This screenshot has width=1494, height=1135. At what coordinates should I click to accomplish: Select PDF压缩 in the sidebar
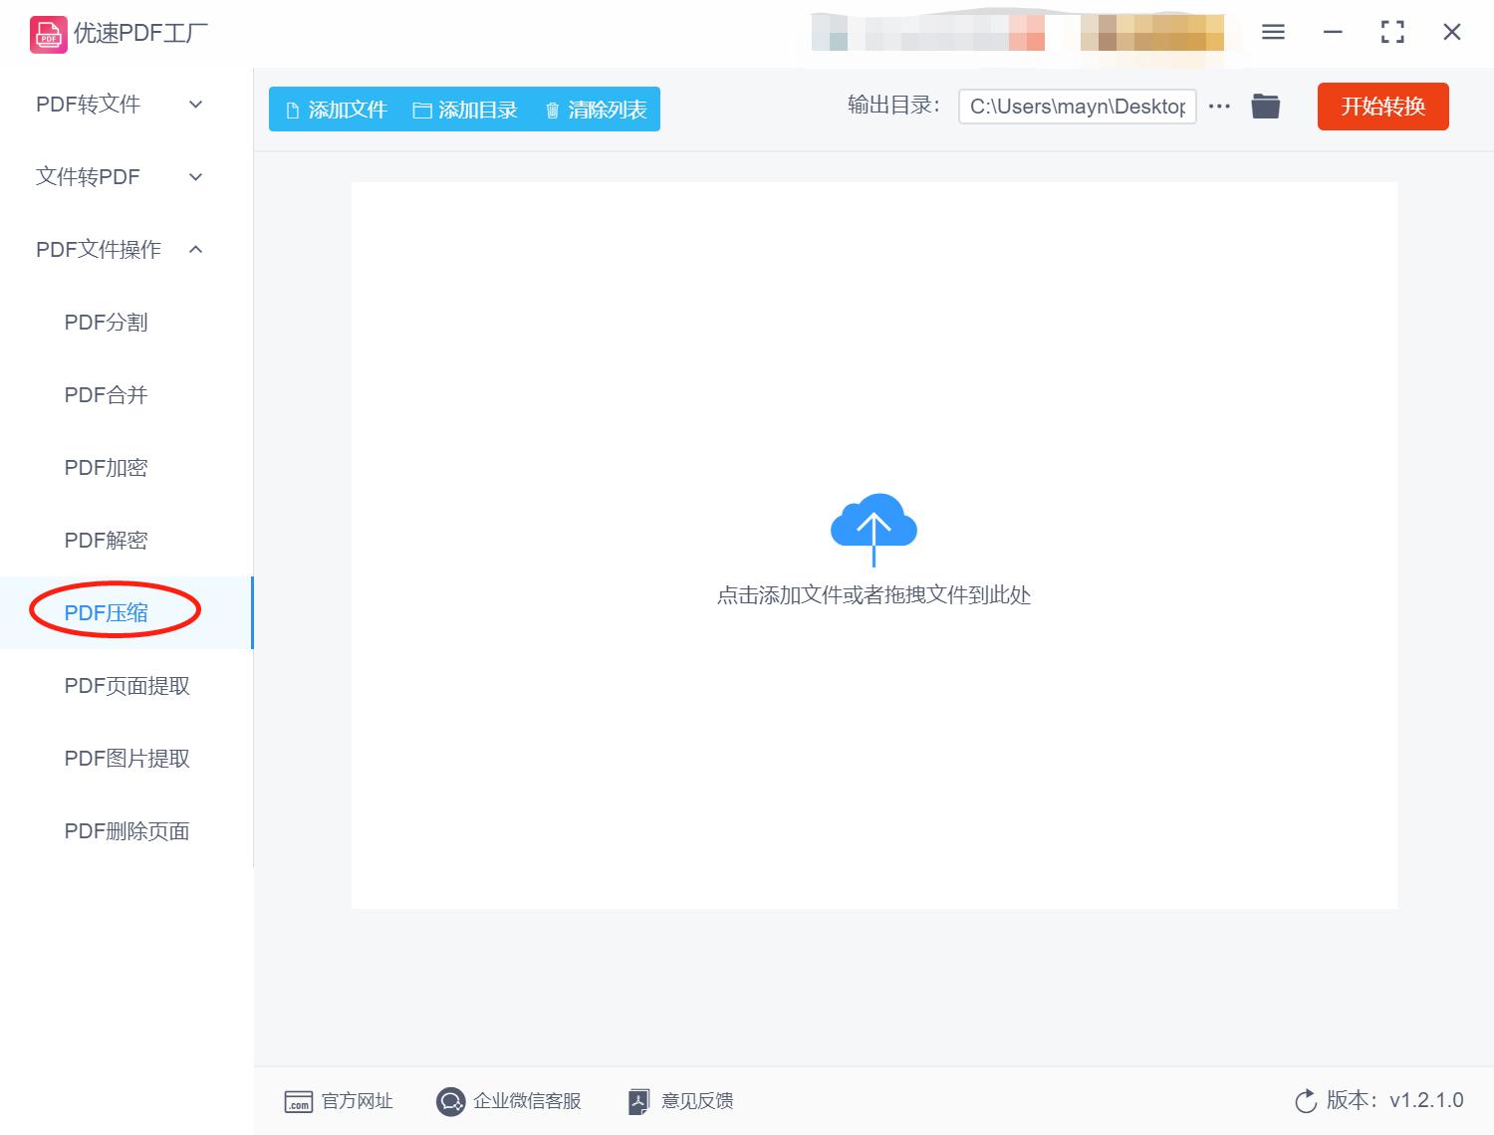click(x=106, y=612)
